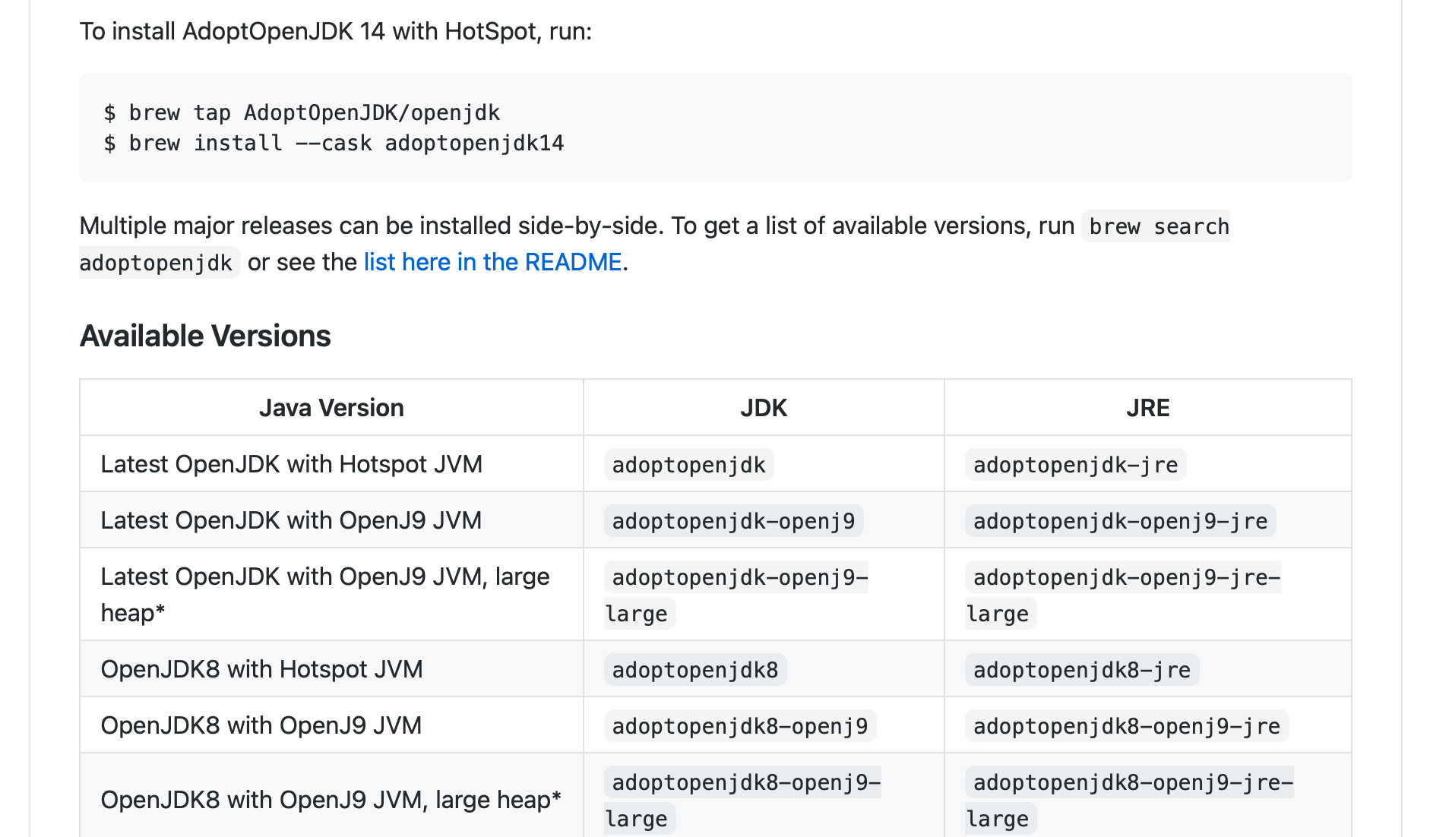The width and height of the screenshot is (1430, 837).
Task: Click 'To install AdoptOpenJDK 14 with HotSpot' sentence
Action: pos(335,31)
